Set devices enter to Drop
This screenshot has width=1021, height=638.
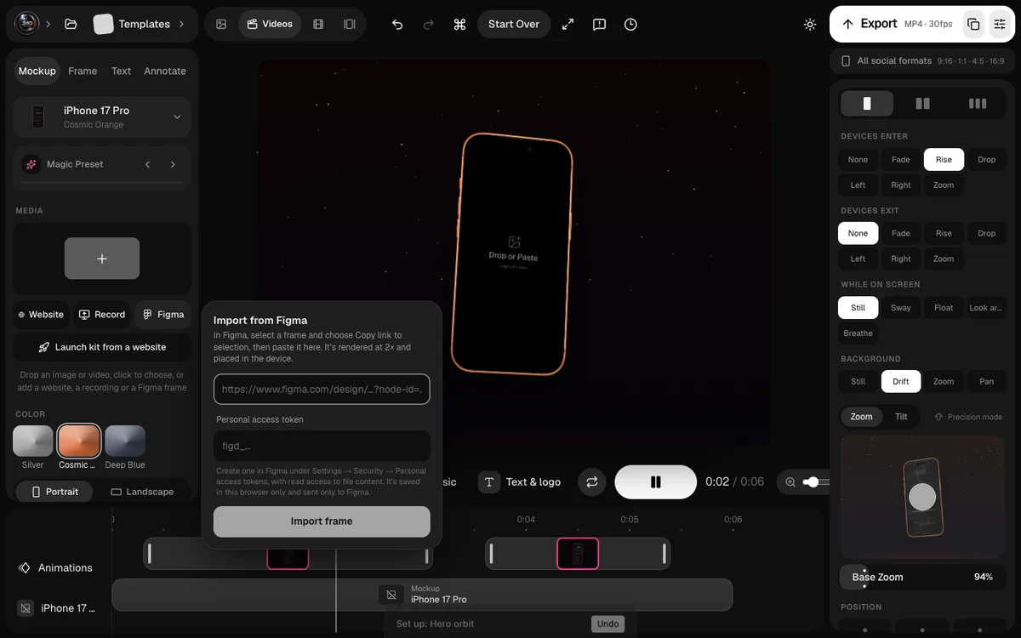click(986, 159)
